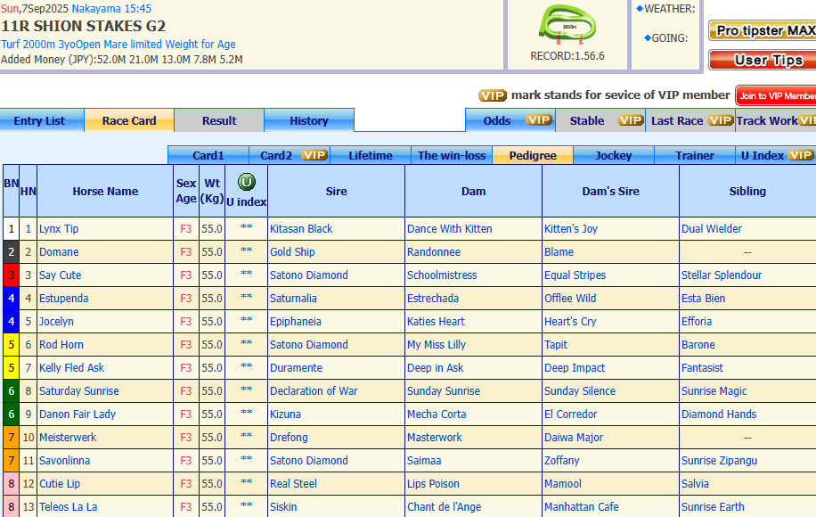
Task: Open horse Meisterwerk link
Action: [68, 438]
